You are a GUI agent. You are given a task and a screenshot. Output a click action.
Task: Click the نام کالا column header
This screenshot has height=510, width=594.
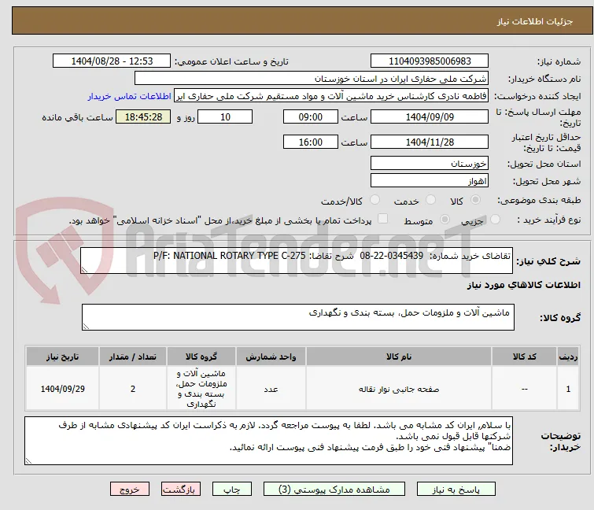pos(399,357)
